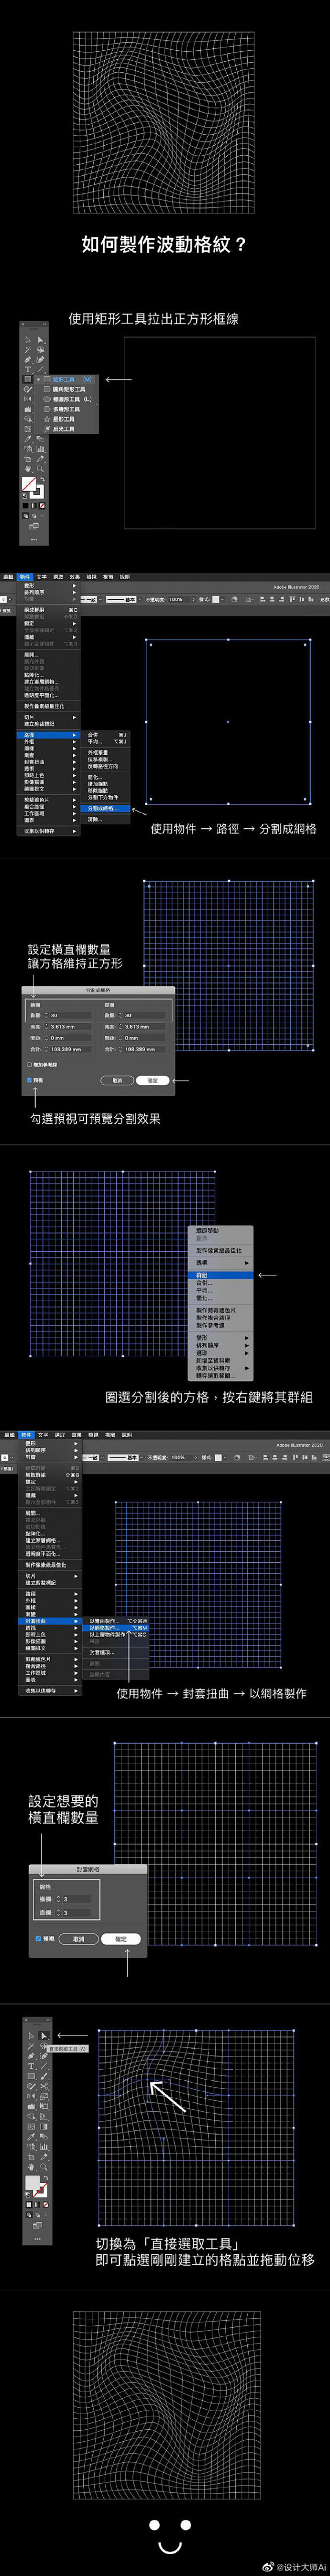This screenshot has width=330, height=2576.
Task: Choose 製作複合路徑 in right-click context menu
Action: pyautogui.click(x=221, y=1318)
